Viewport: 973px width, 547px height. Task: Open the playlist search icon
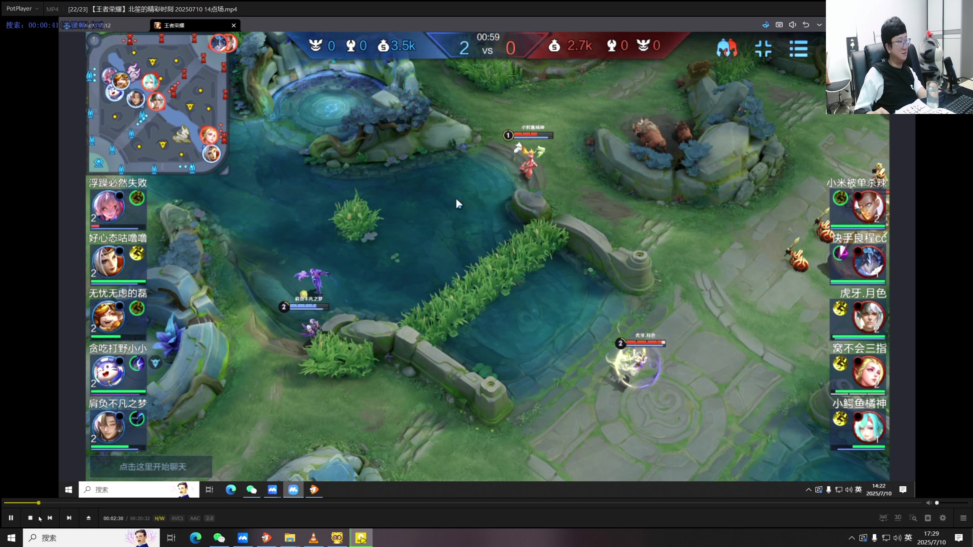pyautogui.click(x=913, y=518)
